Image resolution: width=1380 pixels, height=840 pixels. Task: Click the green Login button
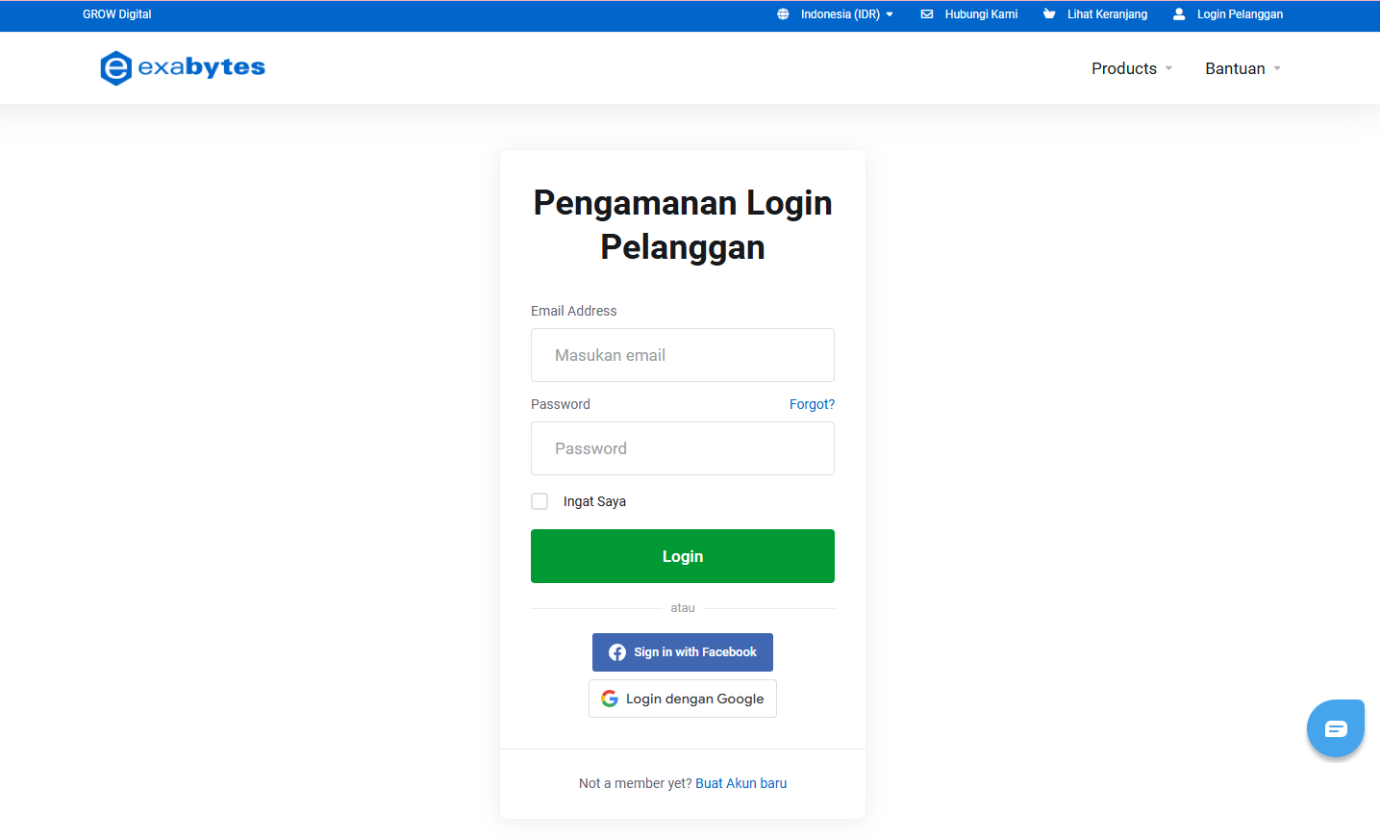tap(683, 556)
